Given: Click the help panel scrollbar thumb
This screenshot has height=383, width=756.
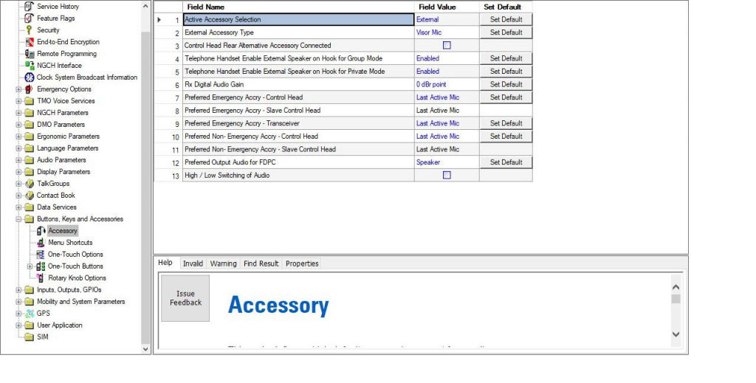Looking at the screenshot, I should (x=676, y=299).
